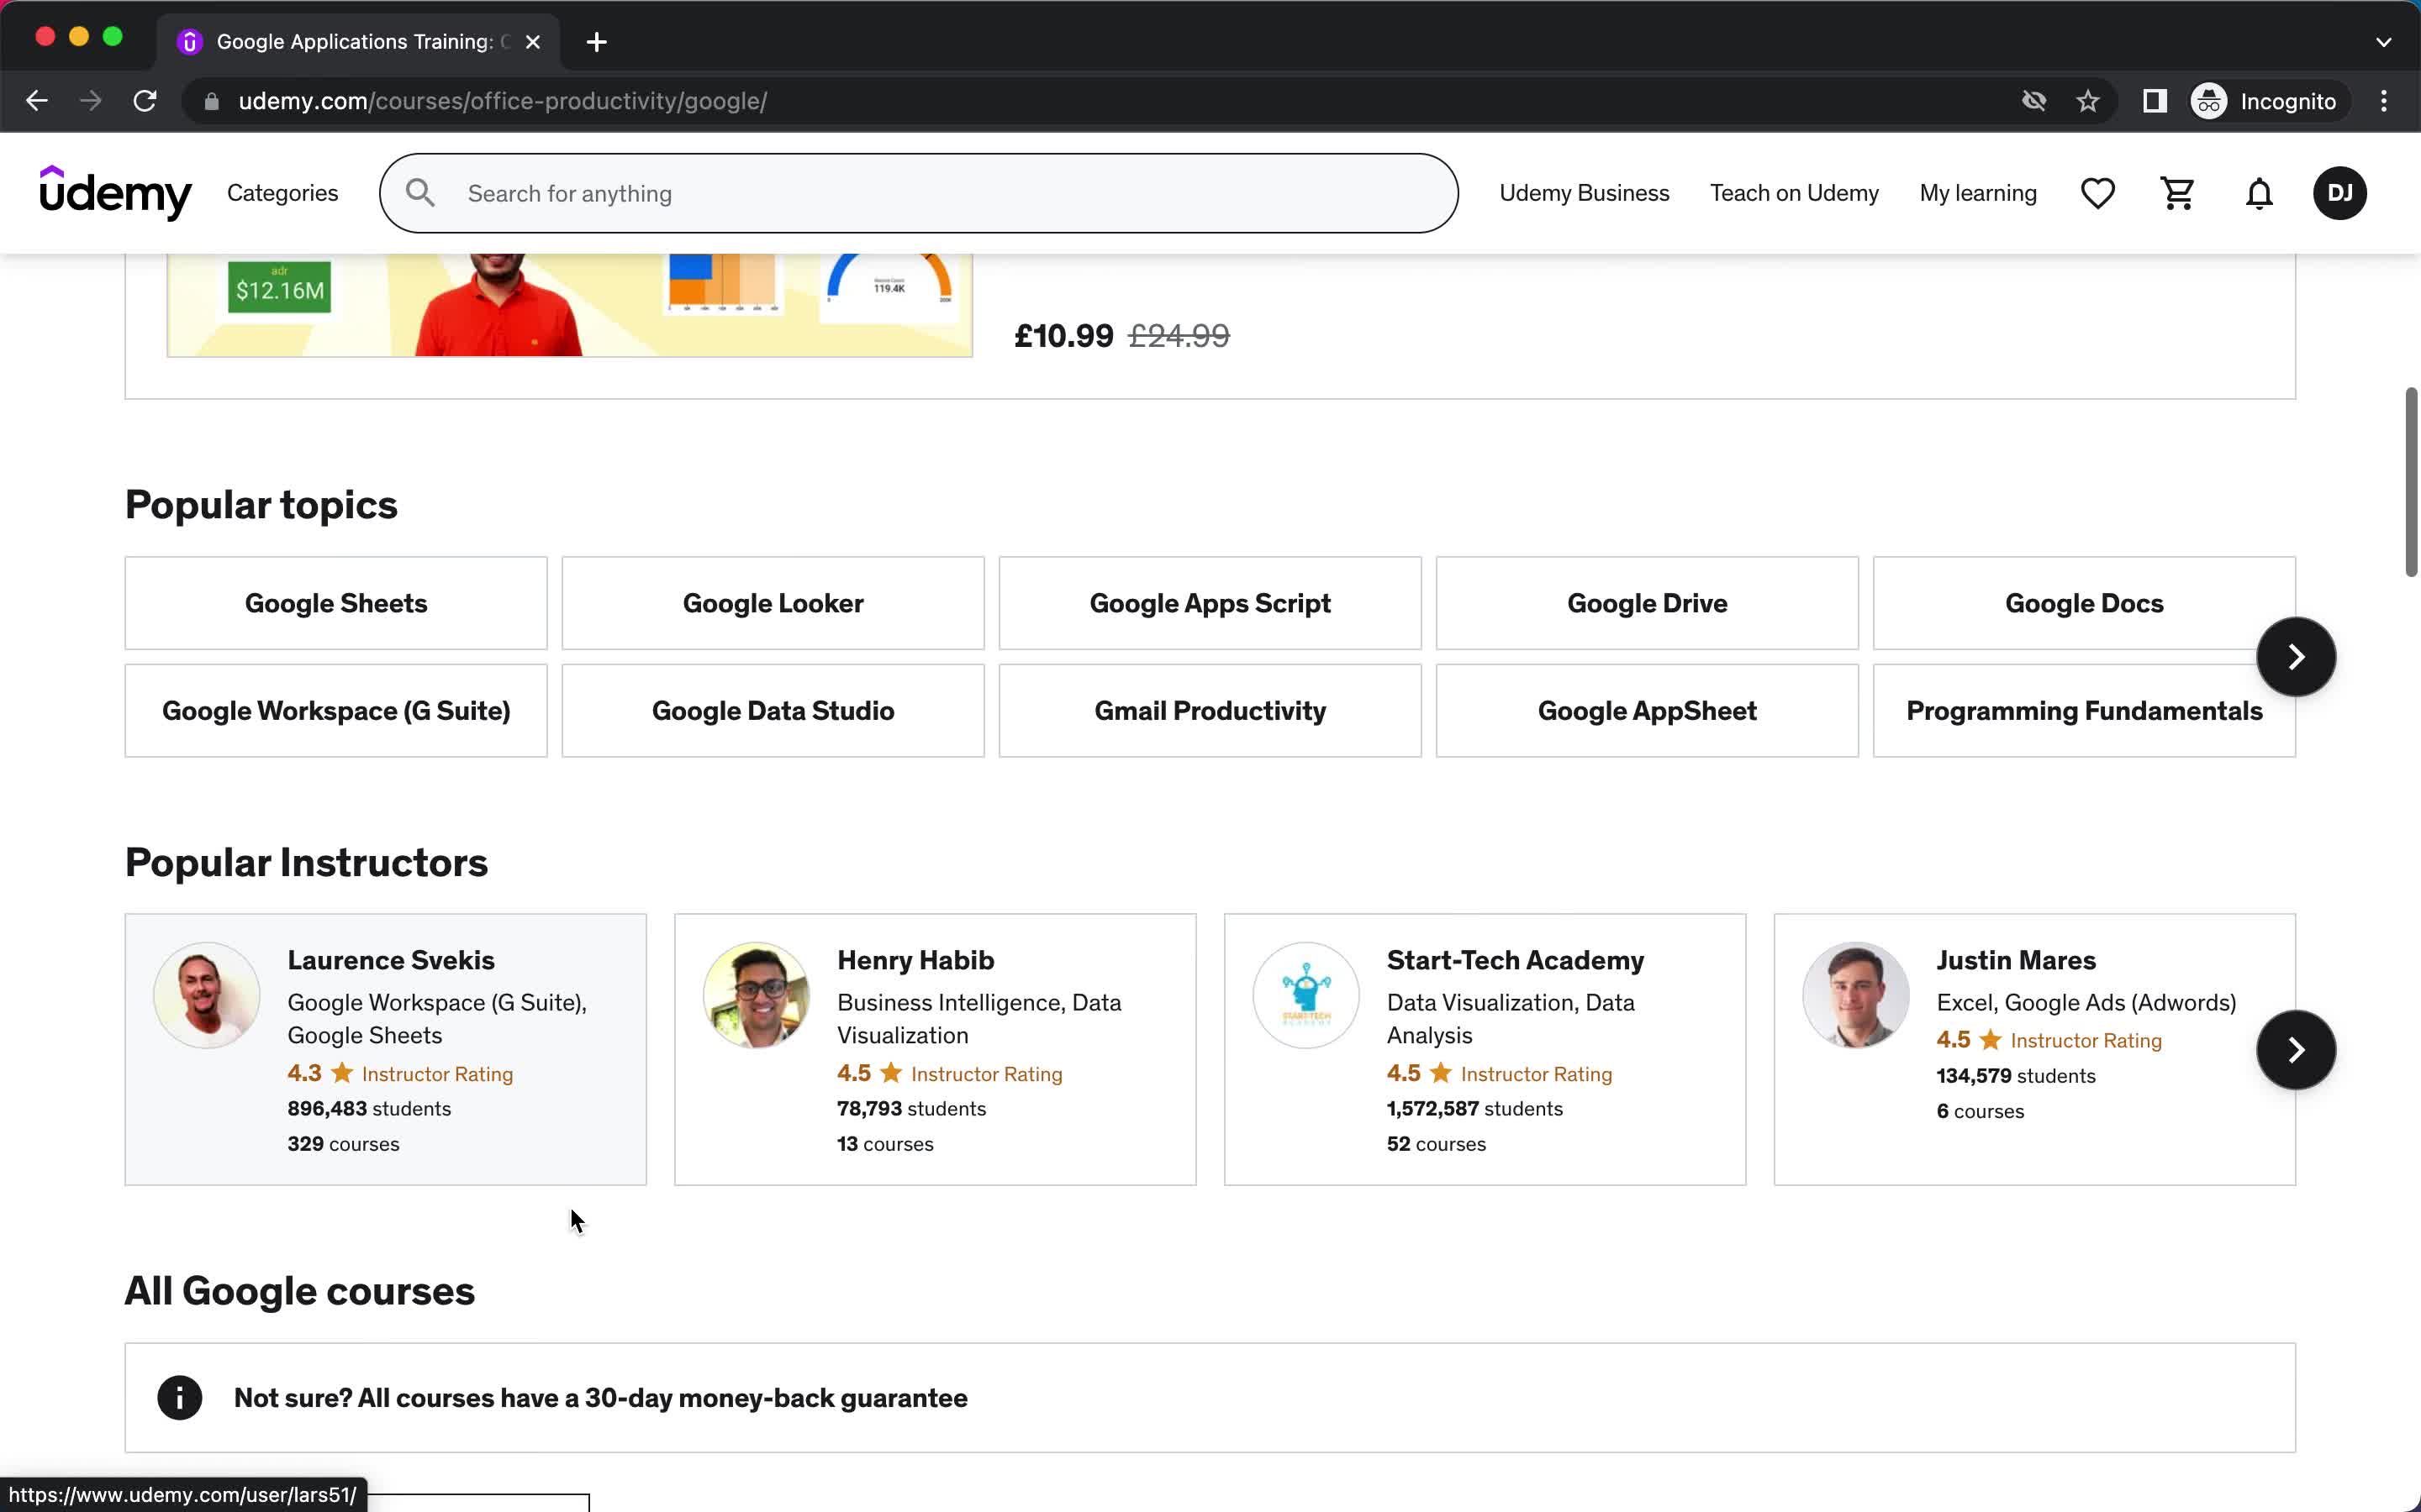Open Udemy Business
This screenshot has width=2421, height=1512.
(x=1584, y=193)
